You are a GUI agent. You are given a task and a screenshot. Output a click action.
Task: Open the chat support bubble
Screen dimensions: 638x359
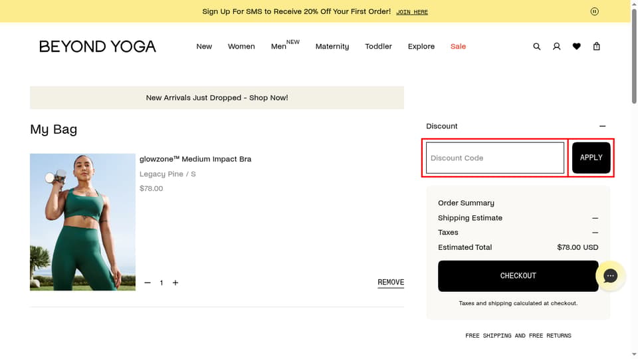(x=610, y=276)
